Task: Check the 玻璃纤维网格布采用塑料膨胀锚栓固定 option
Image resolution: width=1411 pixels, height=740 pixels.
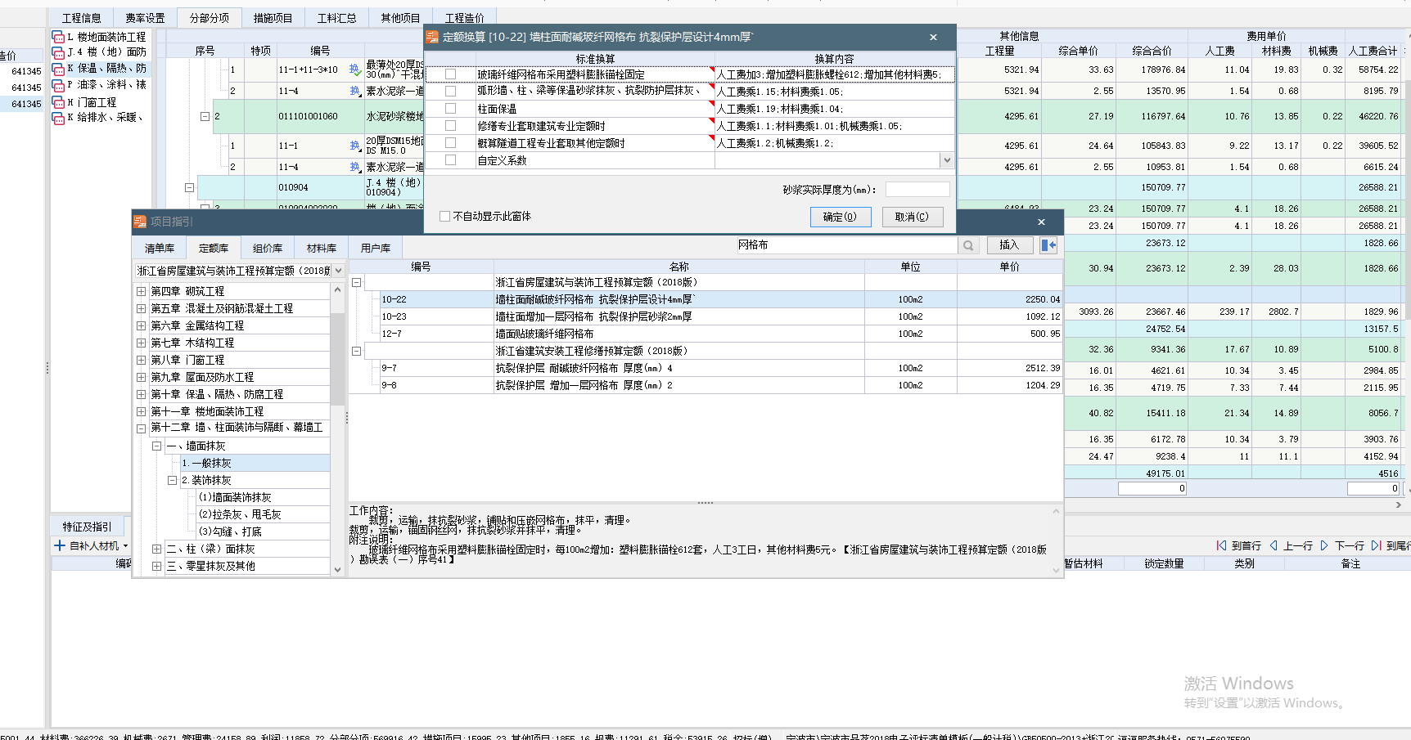Action: (450, 74)
